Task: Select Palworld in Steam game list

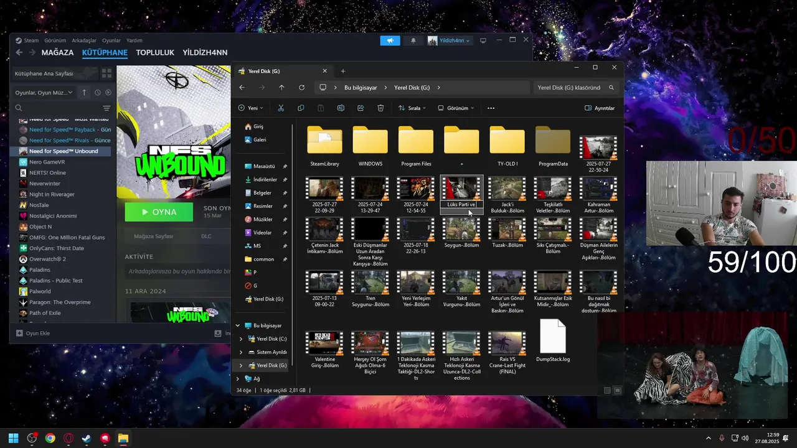Action: point(40,291)
